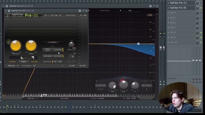Screen dimensions: 205x115
Task: Click the Pro-DS undo arrow
Action: click(46, 15)
